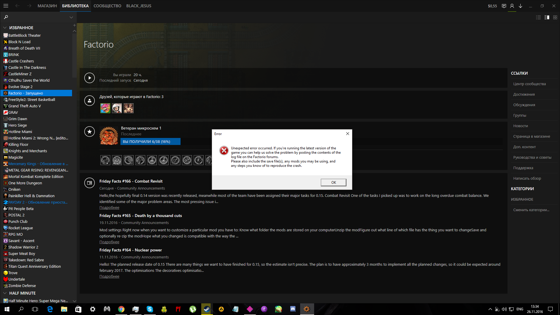The height and width of the screenshot is (315, 560).
Task: Close the Error dialog with X
Action: tap(348, 134)
